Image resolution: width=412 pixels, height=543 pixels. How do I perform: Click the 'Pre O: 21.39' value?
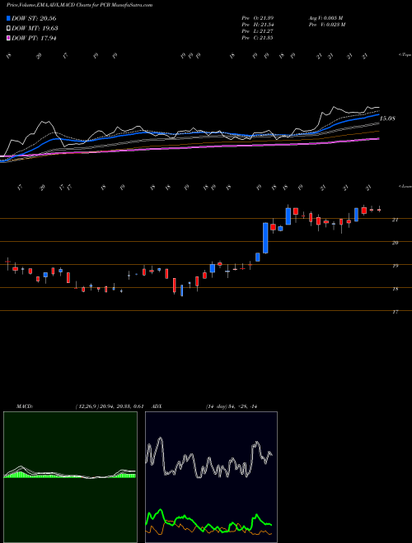click(x=257, y=18)
